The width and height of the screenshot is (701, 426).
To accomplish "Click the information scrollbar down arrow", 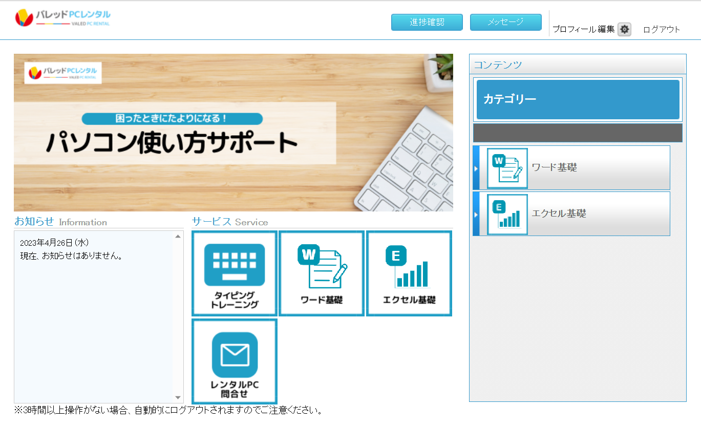I will tap(178, 398).
